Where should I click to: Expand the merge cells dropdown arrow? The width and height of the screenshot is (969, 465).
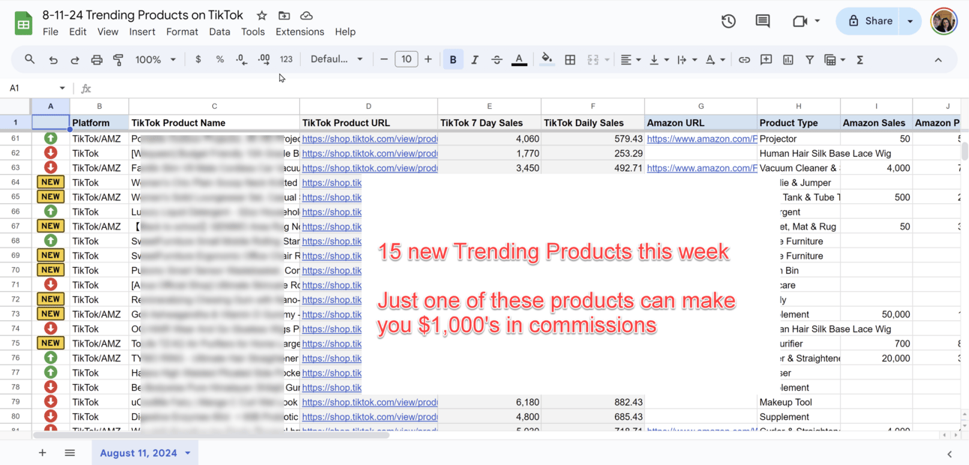(607, 59)
